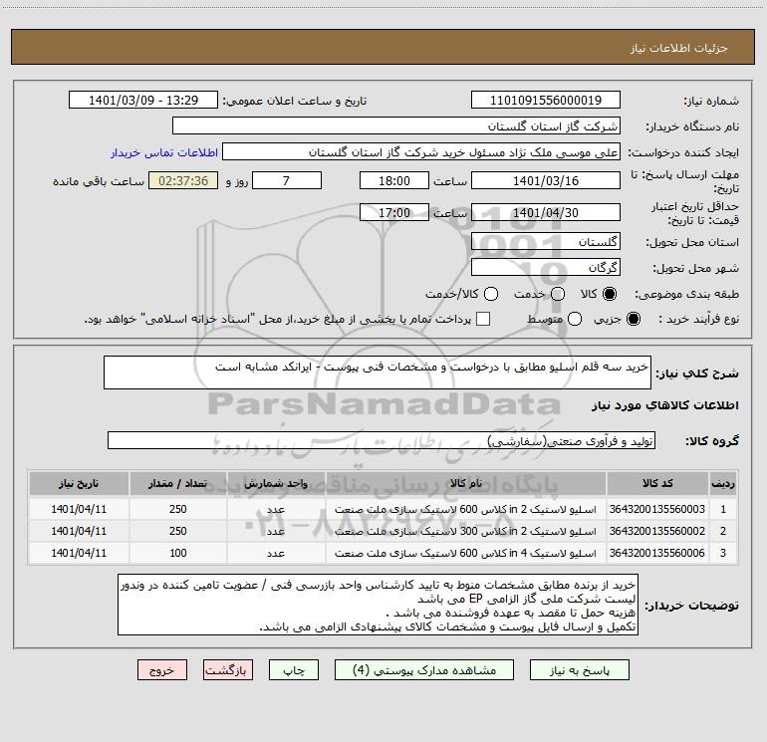Click the deadline time 18:00 field
Screen dimensions: 767x742
394,180
